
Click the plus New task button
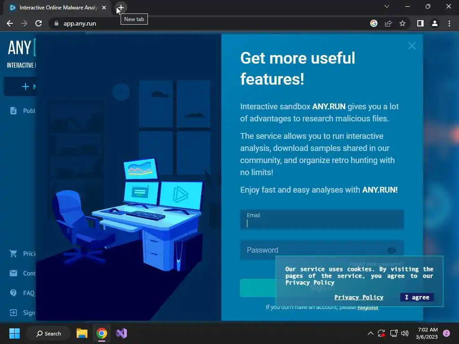pos(20,86)
